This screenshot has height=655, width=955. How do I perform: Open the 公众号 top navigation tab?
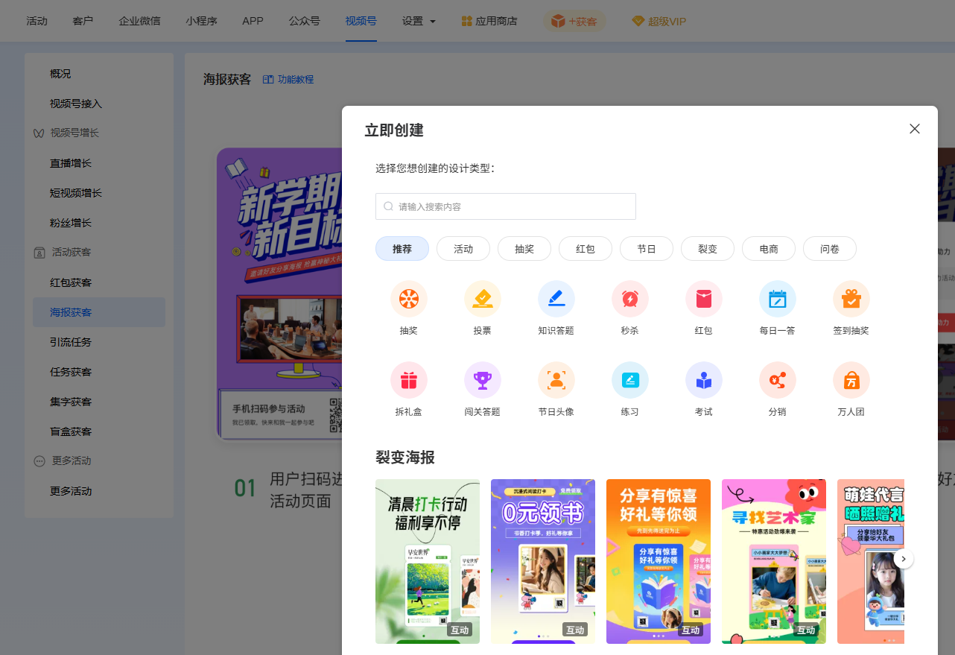pyautogui.click(x=304, y=21)
